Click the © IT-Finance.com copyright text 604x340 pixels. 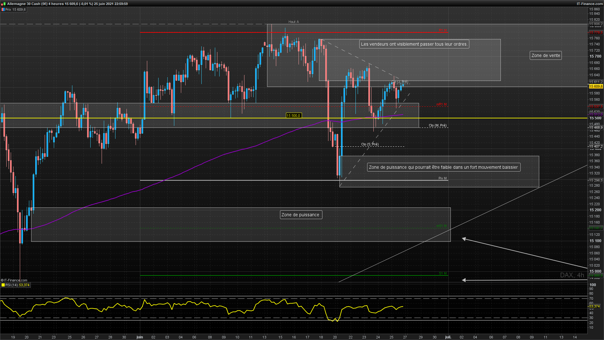point(14,280)
